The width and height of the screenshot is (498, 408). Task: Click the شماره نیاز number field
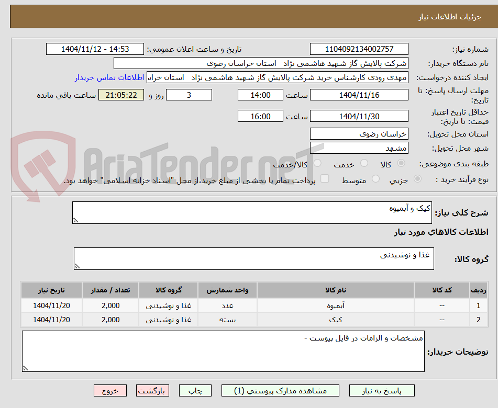[359, 49]
